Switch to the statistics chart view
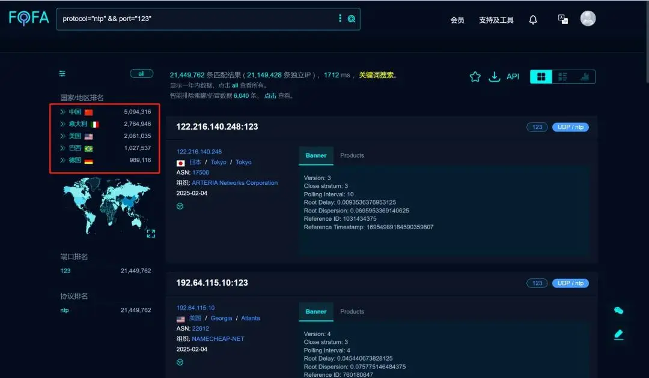Viewport: 649px width, 378px height. (x=584, y=77)
